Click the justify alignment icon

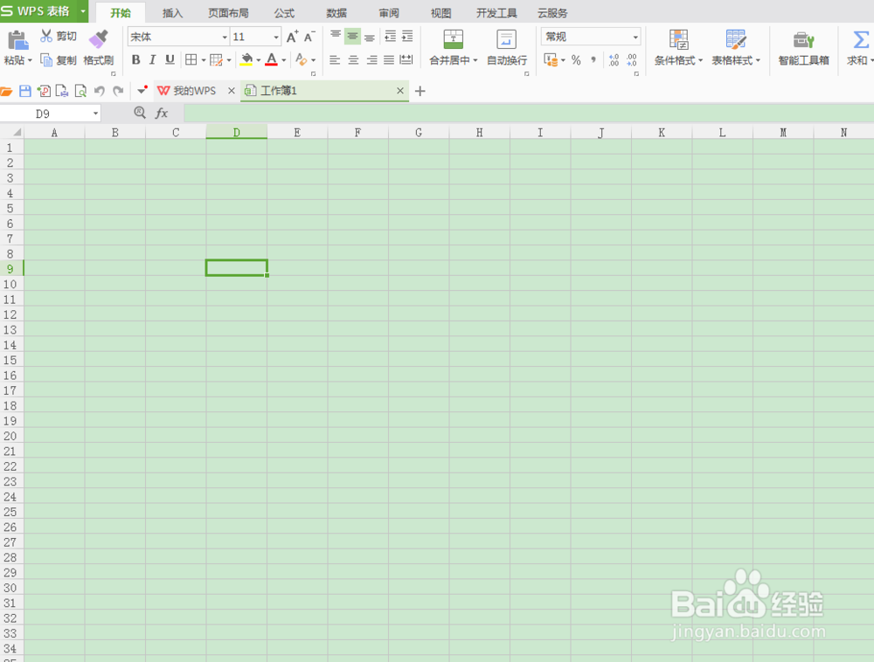[389, 59]
